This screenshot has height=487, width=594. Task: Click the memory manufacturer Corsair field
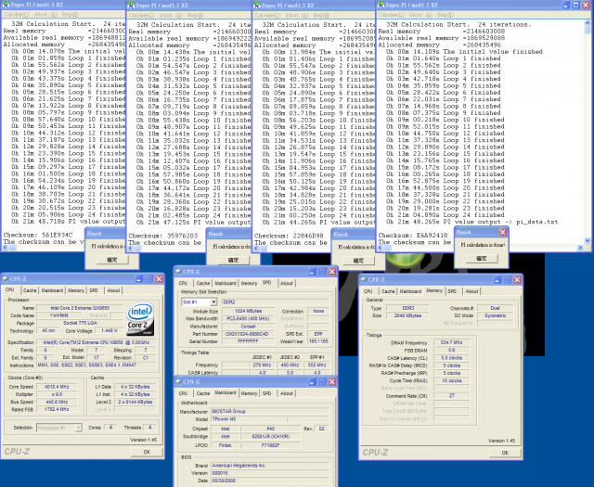[249, 326]
